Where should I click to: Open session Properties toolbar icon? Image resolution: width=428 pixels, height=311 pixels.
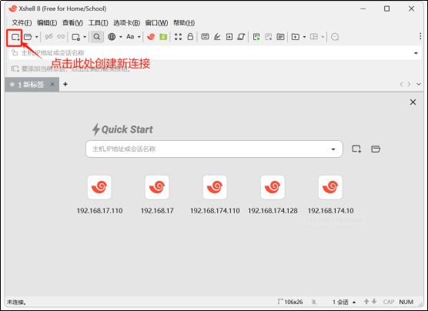point(75,37)
